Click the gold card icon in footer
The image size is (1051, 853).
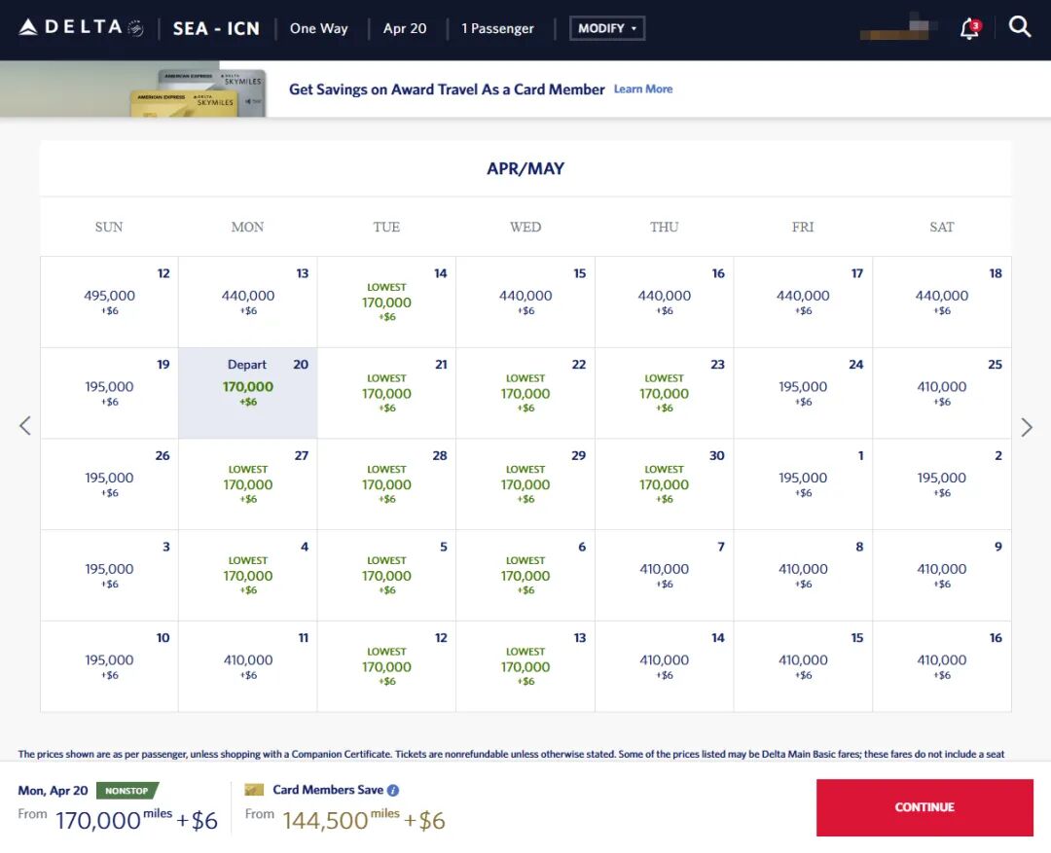click(x=255, y=790)
